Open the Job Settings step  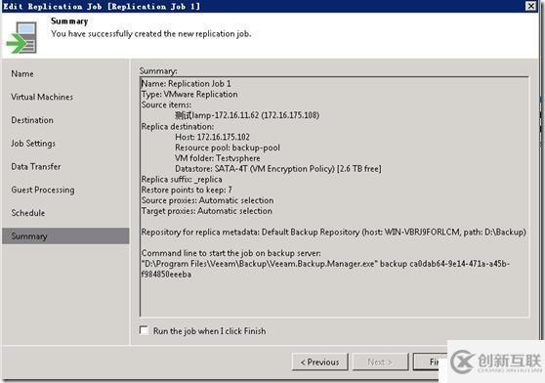pyautogui.click(x=33, y=144)
